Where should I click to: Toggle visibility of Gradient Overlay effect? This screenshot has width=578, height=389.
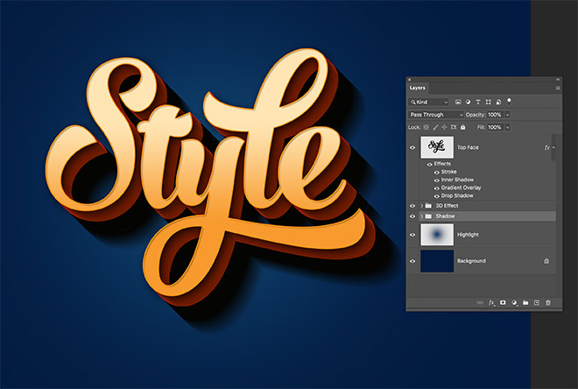437,187
